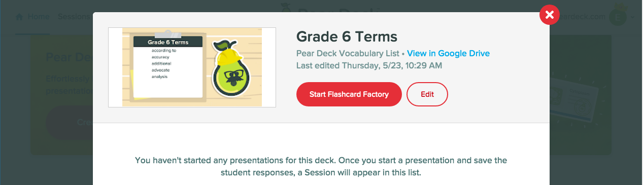Click the empty sessions message text
The height and width of the screenshot is (185, 643).
(321, 166)
